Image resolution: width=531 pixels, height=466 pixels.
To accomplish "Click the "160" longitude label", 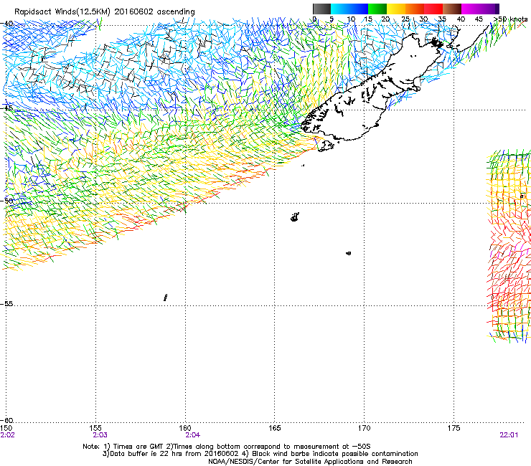I will point(185,428).
